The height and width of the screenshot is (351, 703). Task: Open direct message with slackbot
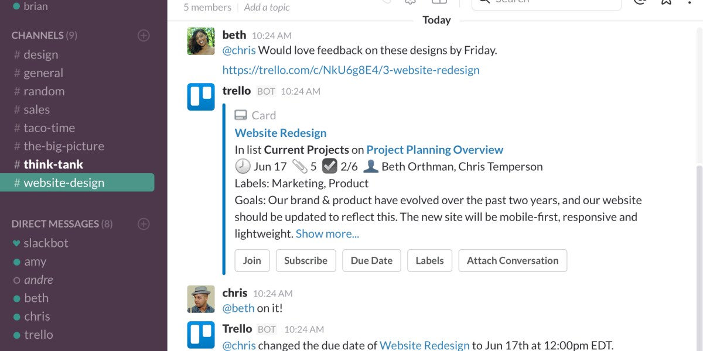point(46,243)
